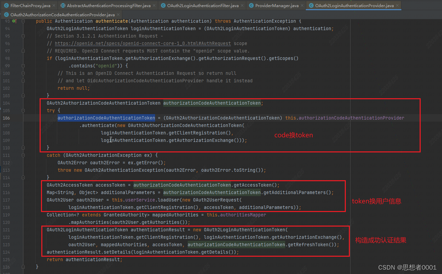Viewport: 442px width, 274px height.
Task: Click the highlighted authorizationCodeAuthenticationToken variable on line 106
Action: 106,118
